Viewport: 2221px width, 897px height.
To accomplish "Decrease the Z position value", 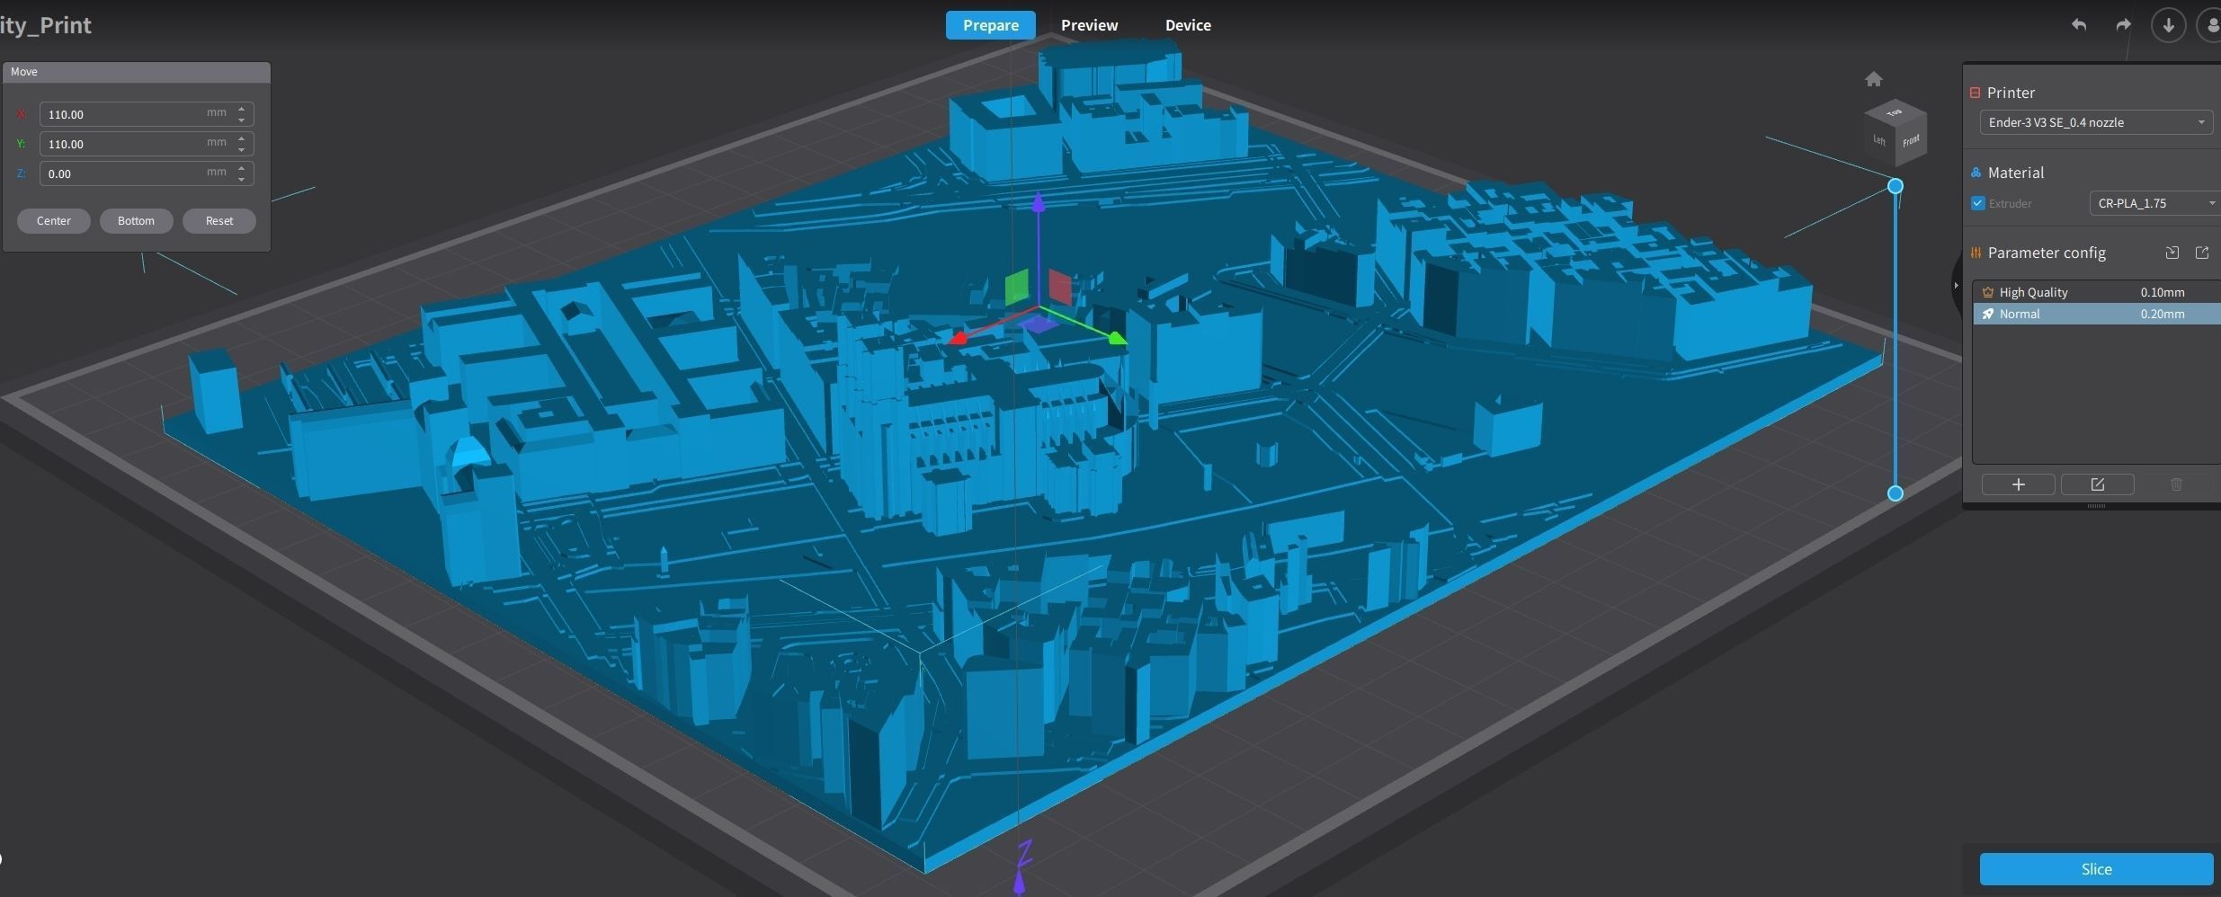I will (241, 179).
